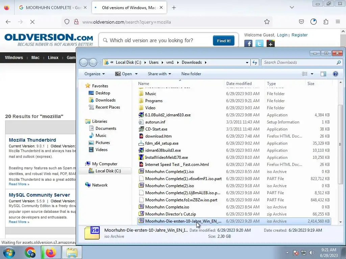Select Recent Places in Favorites
The image size is (346, 259).
[104, 107]
